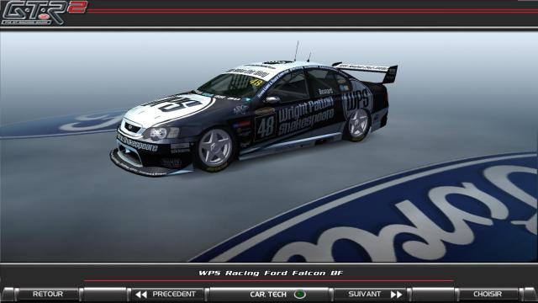
Task: Toggle the green CAR. TECH indicator light
Action: (299, 295)
